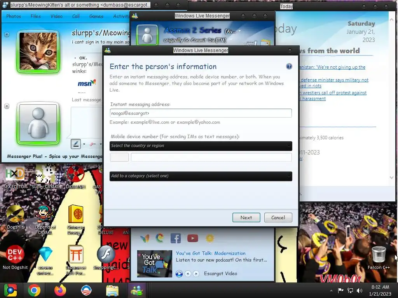This screenshot has height=298, width=398.
Task: Open the pen tool dropdown arrow
Action: point(84,144)
